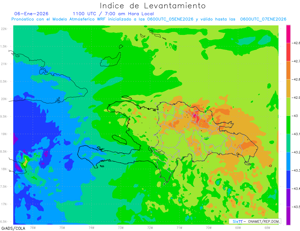Click the amber swatch between -42.8 and -42.9
The image size is (300, 231).
[x=288, y=88]
